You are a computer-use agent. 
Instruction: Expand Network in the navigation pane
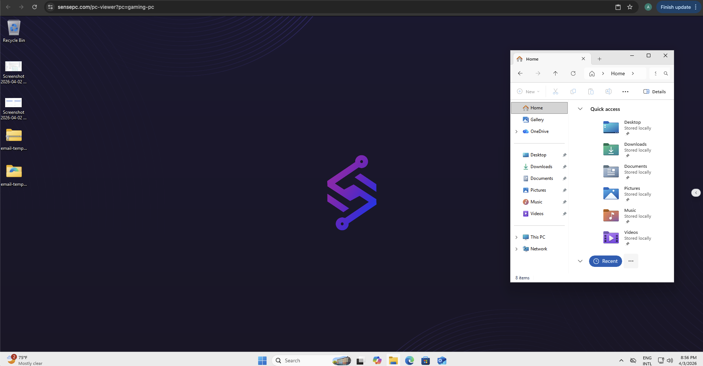point(517,249)
